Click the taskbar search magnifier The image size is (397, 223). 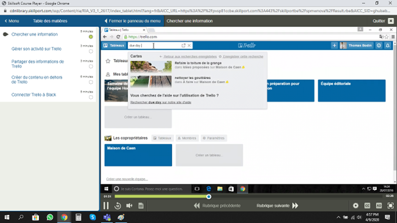click(21, 217)
